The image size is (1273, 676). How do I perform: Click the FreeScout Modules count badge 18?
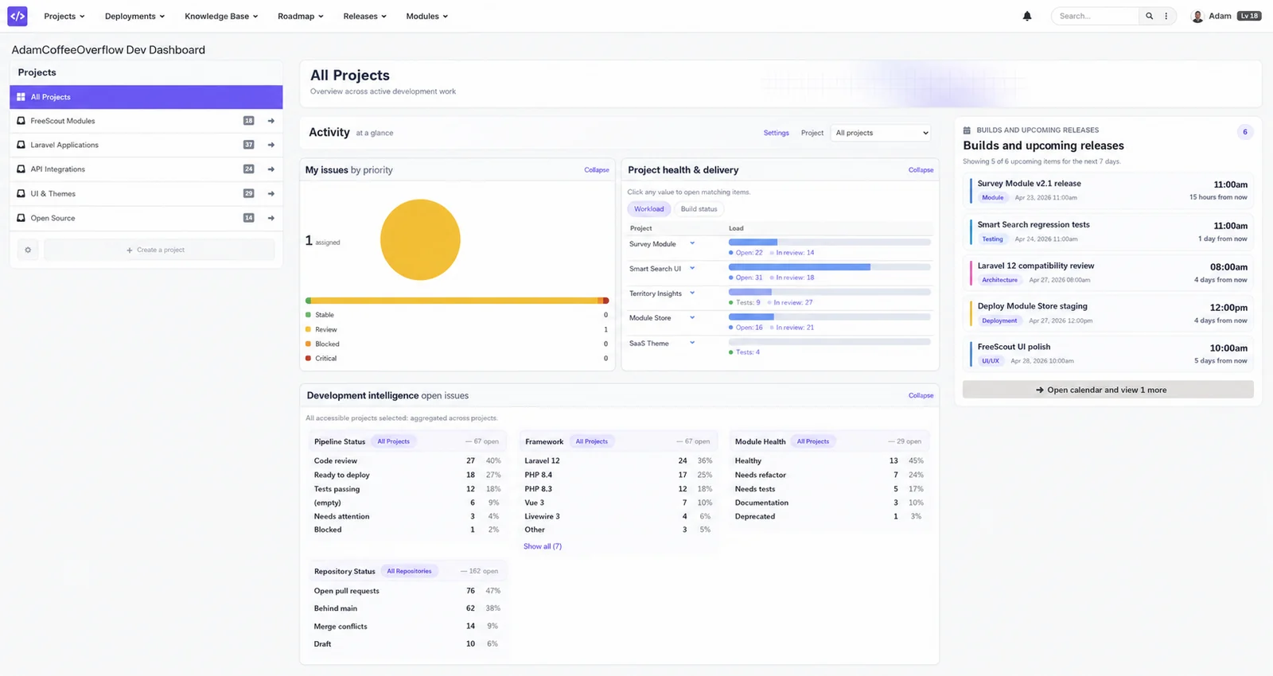click(x=248, y=121)
